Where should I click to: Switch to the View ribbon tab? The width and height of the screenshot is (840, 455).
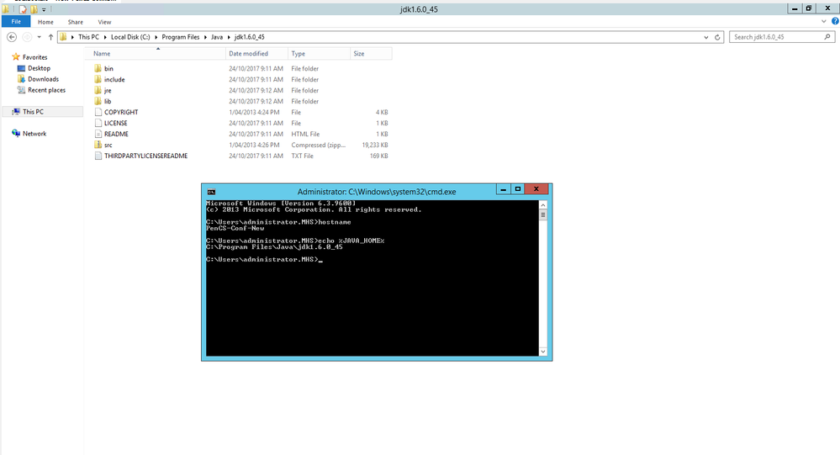tap(104, 22)
